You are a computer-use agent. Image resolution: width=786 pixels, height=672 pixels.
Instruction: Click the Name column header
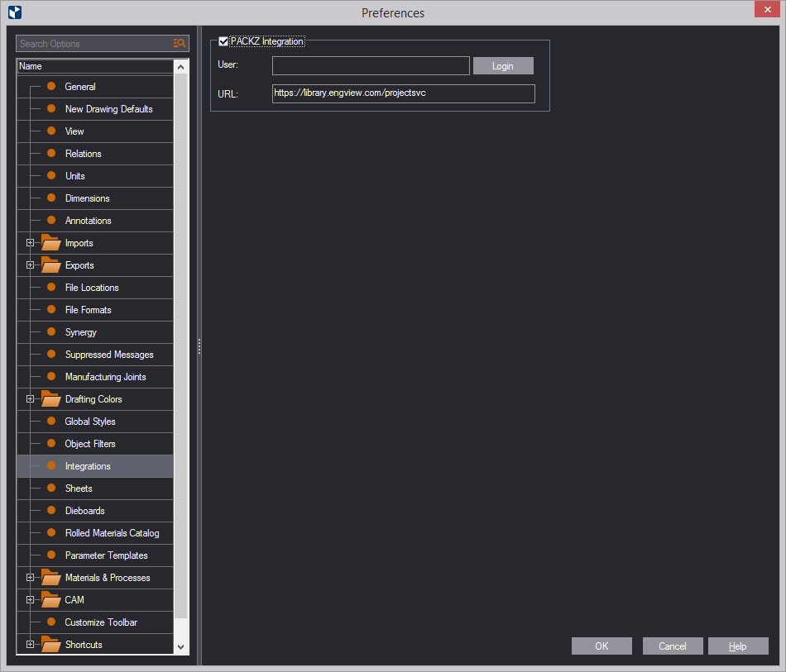pos(95,66)
